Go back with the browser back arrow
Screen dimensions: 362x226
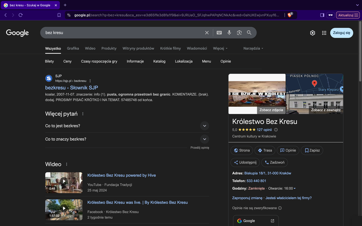pyautogui.click(x=6, y=15)
